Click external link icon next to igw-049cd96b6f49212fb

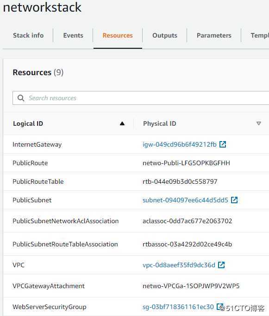[x=223, y=144]
